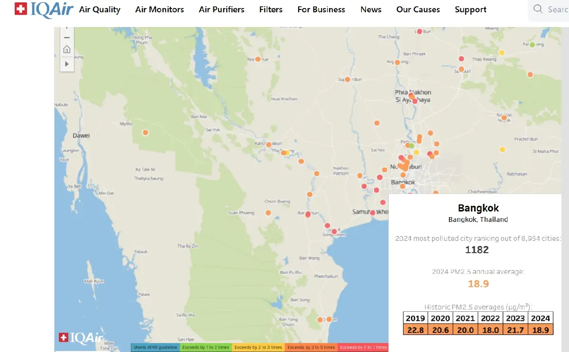This screenshot has height=352, width=569.
Task: Click the orange marker near Myitta
Action: tap(145, 132)
